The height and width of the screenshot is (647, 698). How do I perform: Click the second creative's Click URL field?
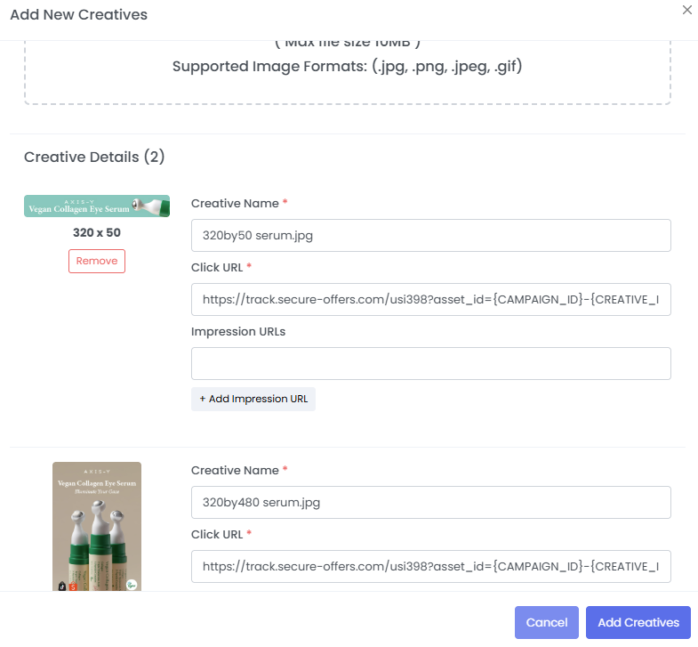click(x=430, y=567)
